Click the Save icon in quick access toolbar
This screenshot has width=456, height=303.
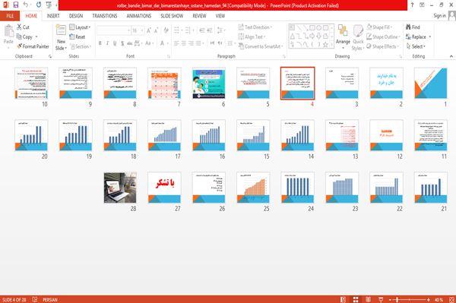(16, 5)
